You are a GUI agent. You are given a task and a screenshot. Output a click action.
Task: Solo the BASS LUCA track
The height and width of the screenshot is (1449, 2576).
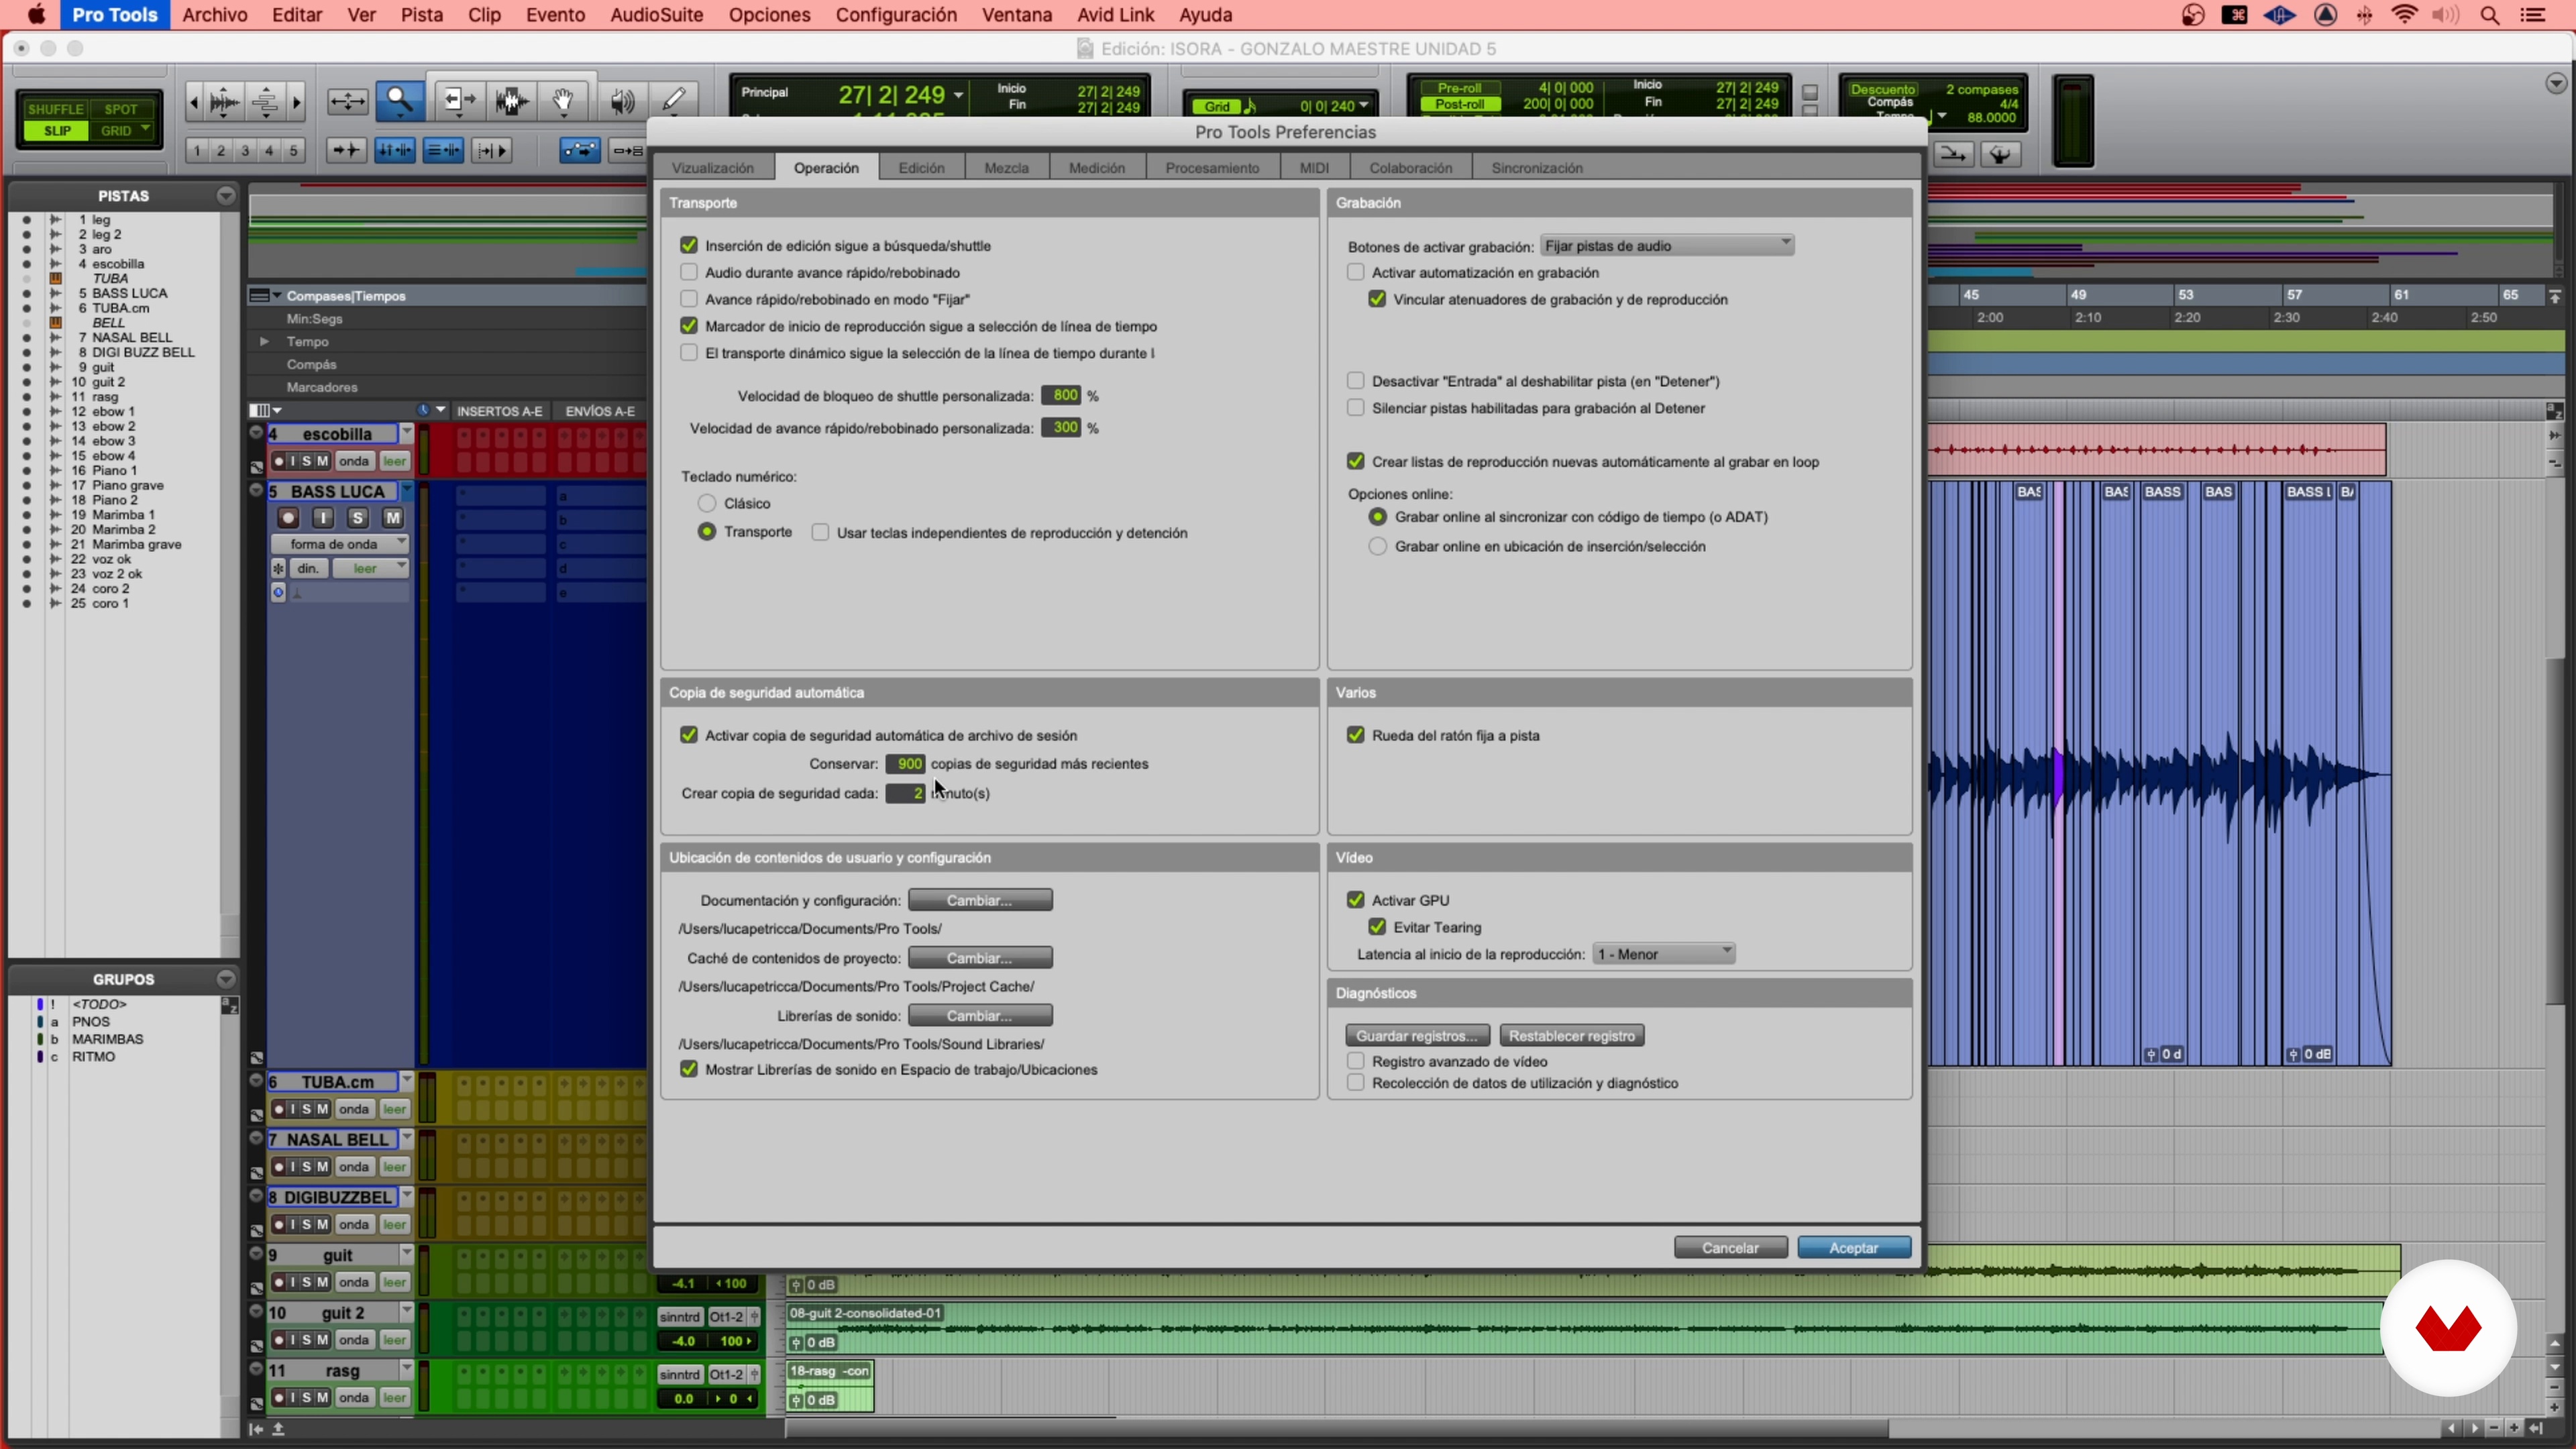pos(358,517)
